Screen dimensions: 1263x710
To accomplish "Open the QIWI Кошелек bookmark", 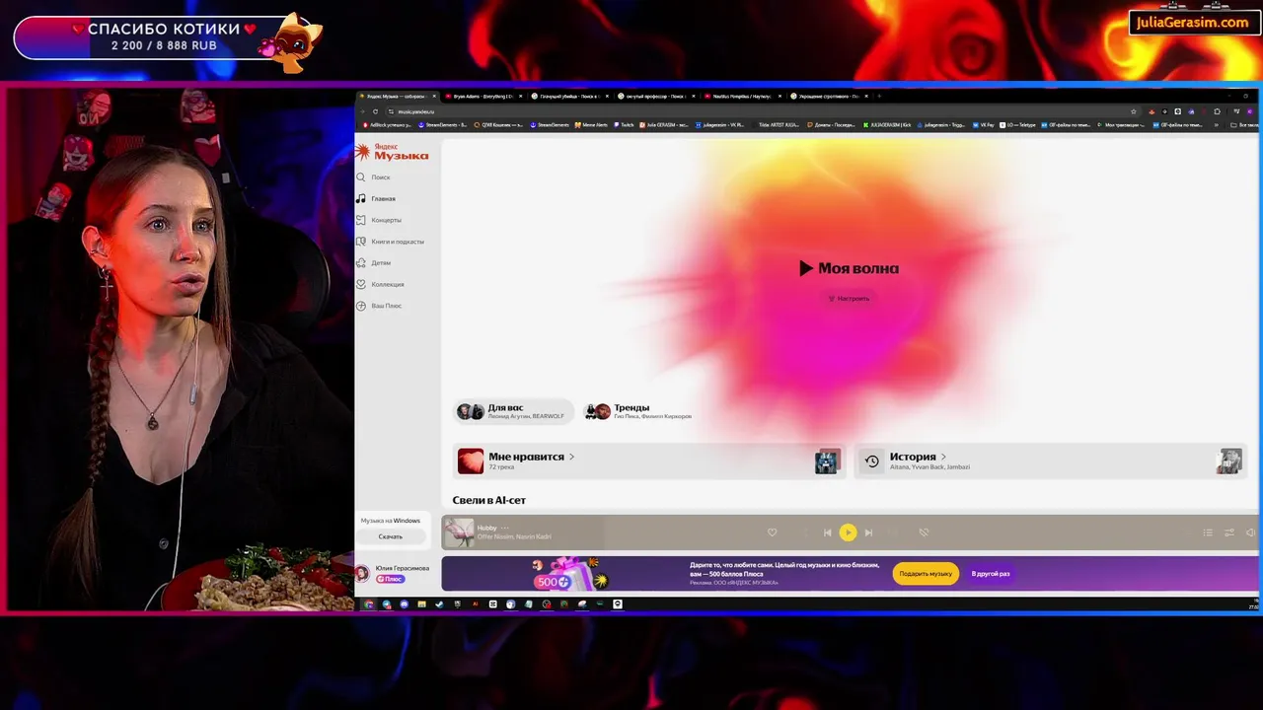I will click(498, 125).
